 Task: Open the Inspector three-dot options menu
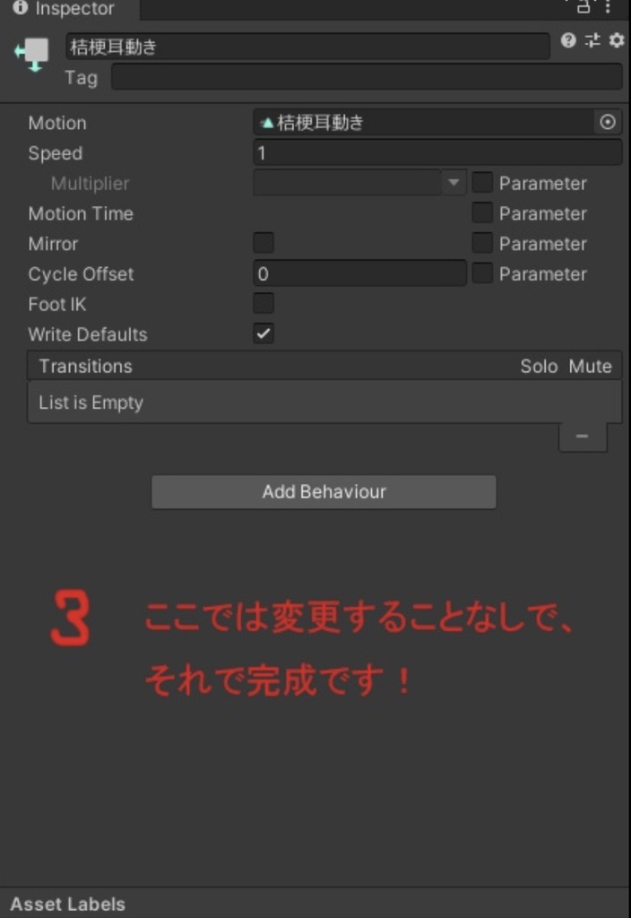(609, 6)
